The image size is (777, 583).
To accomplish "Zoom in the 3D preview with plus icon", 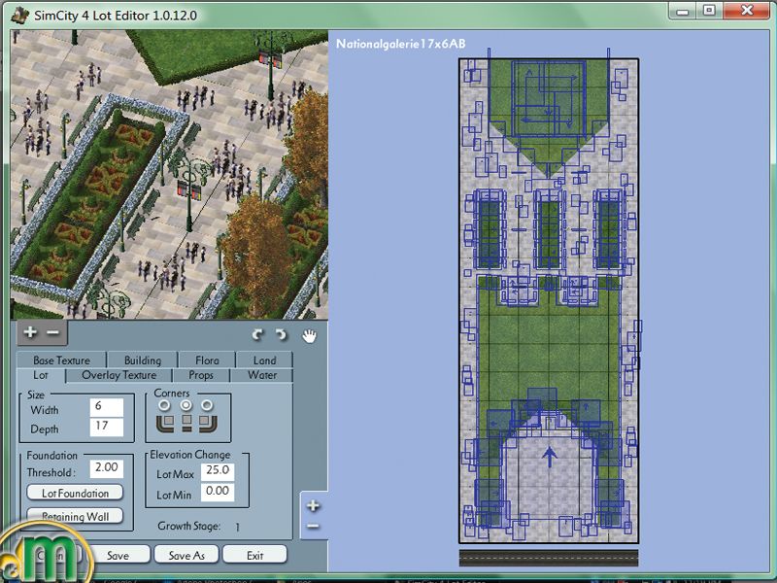I will pyautogui.click(x=30, y=332).
